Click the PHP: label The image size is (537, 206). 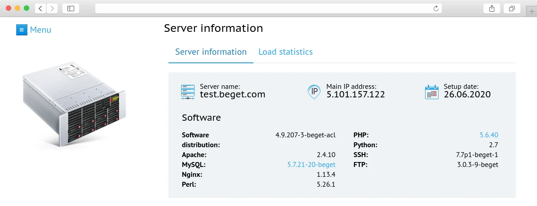361,135
